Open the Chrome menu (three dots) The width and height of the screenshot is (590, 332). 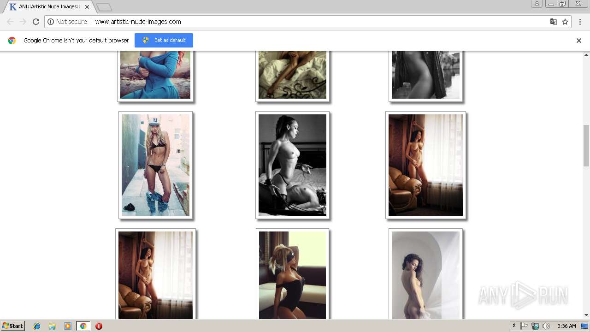click(x=579, y=22)
